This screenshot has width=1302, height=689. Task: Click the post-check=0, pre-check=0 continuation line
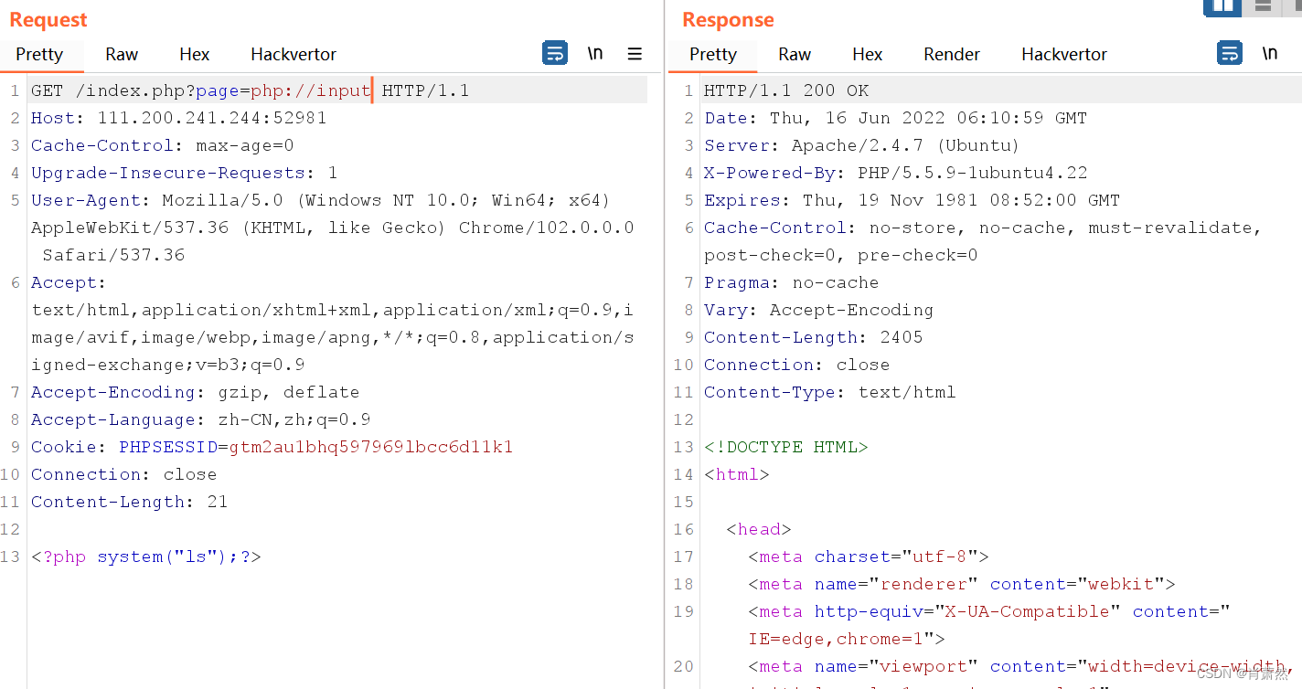[840, 255]
